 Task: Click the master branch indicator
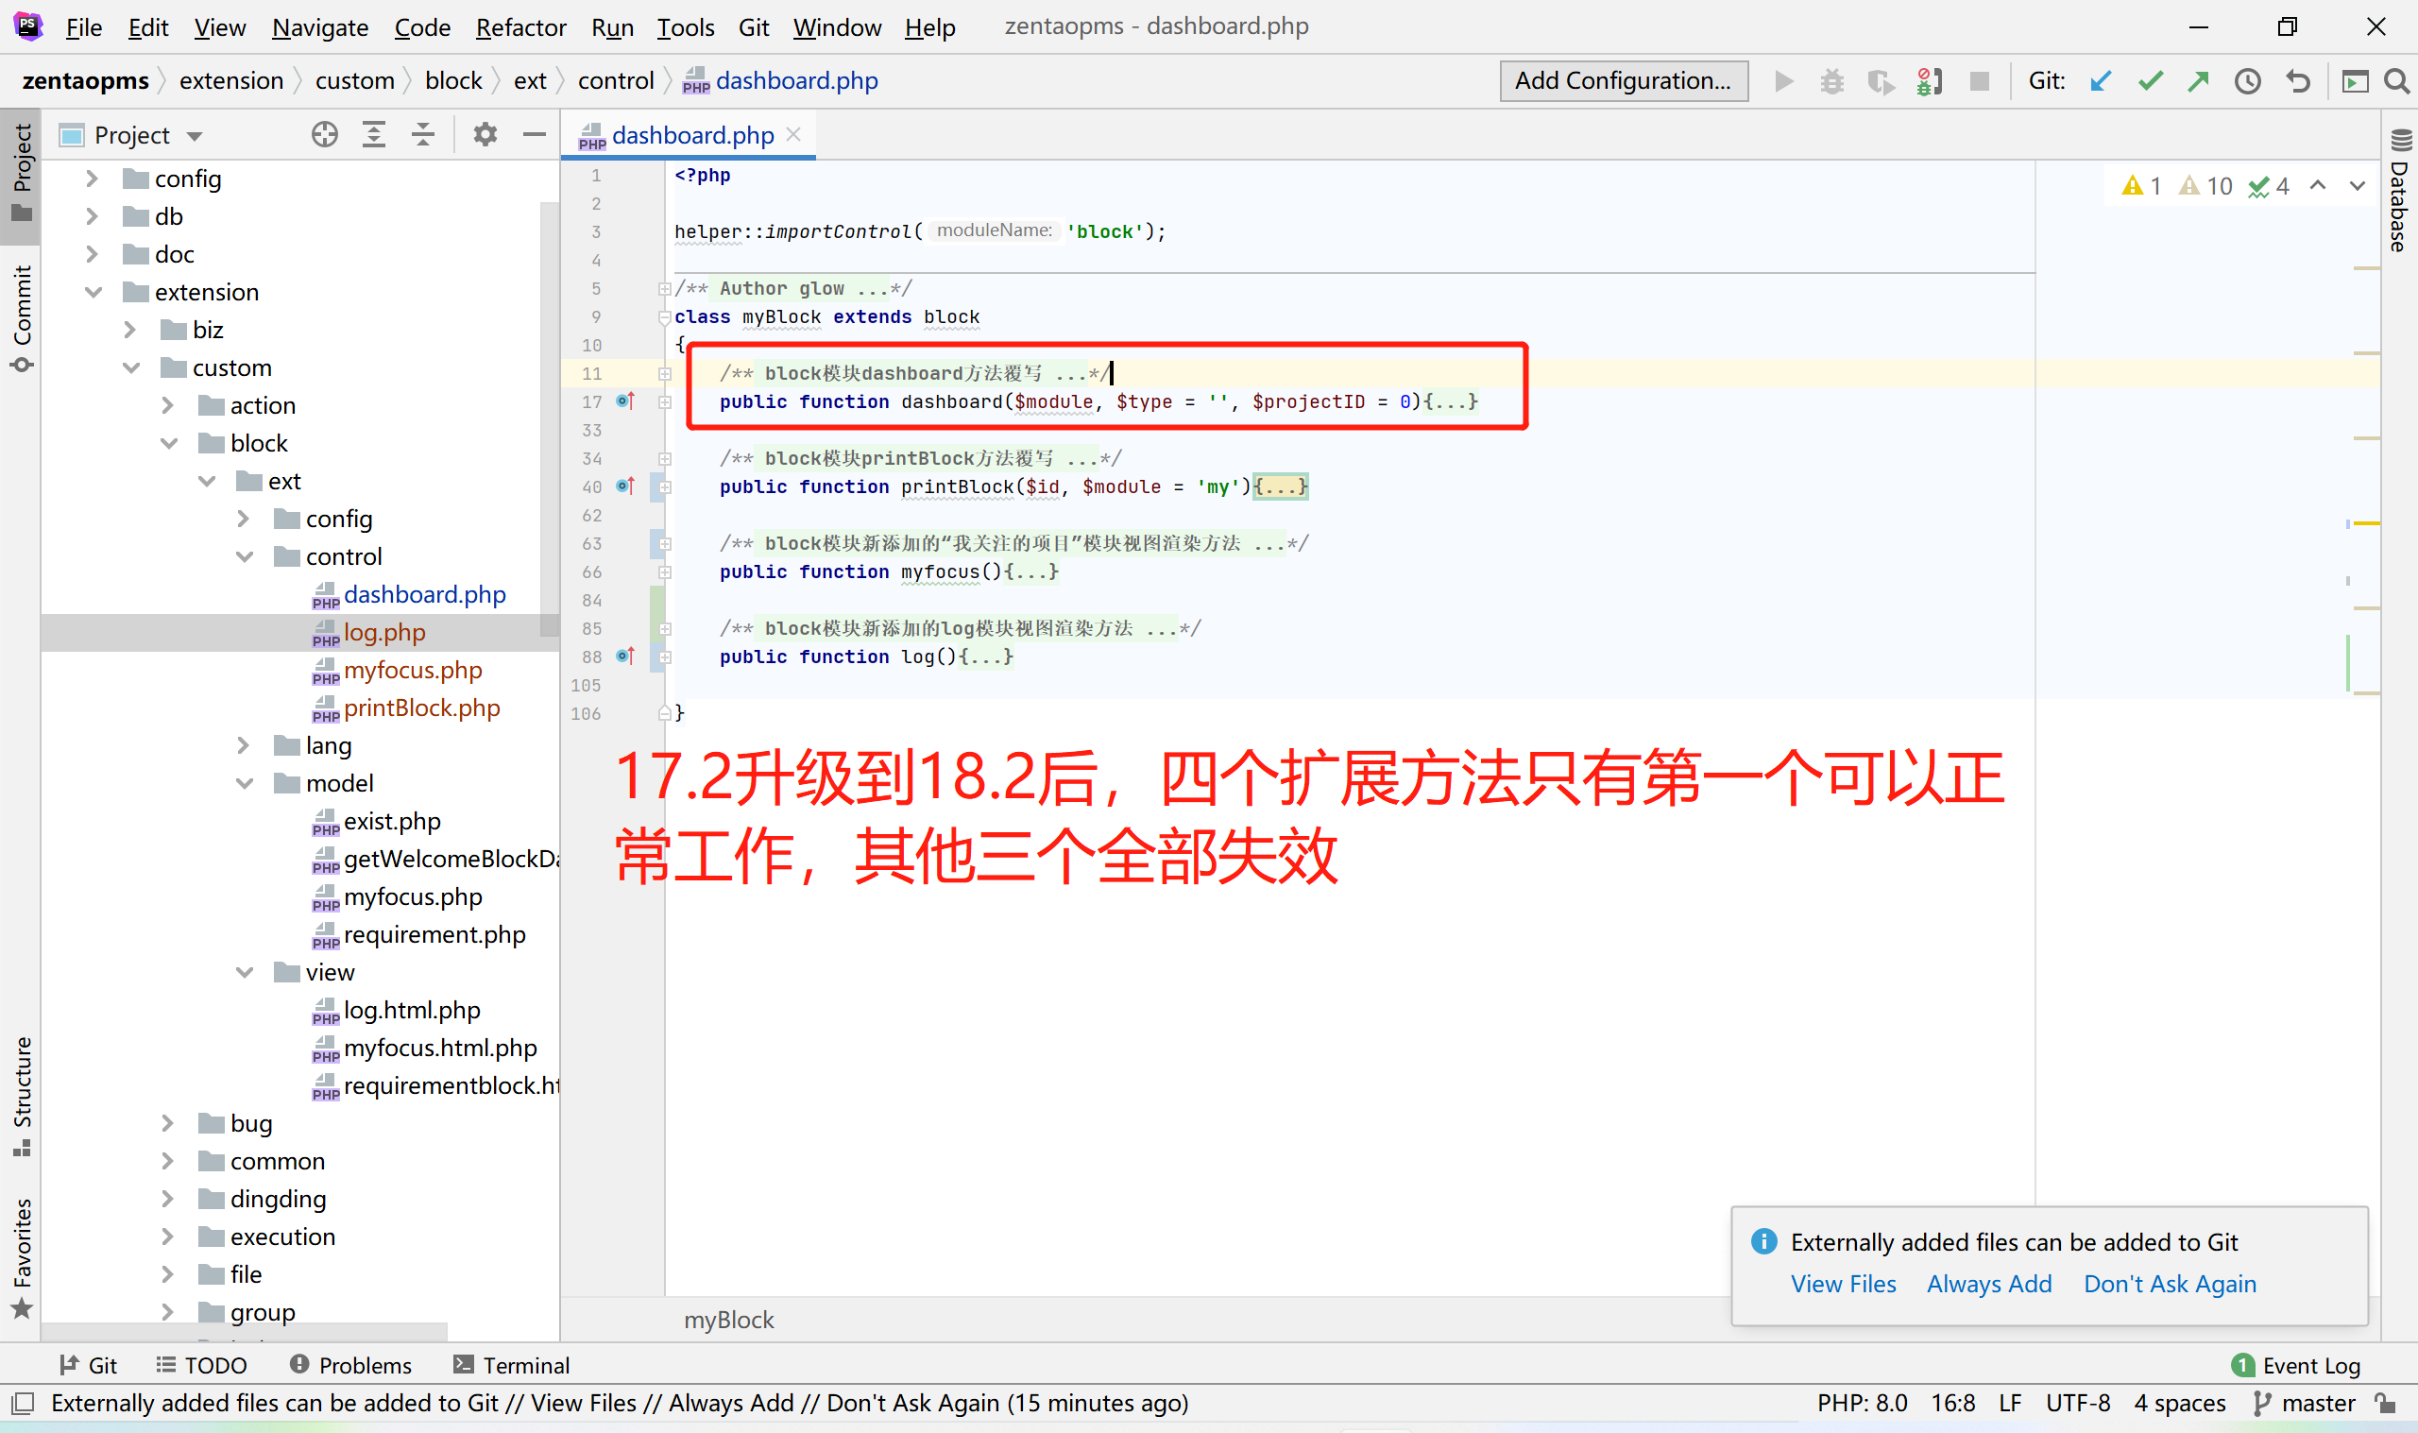click(2303, 1403)
